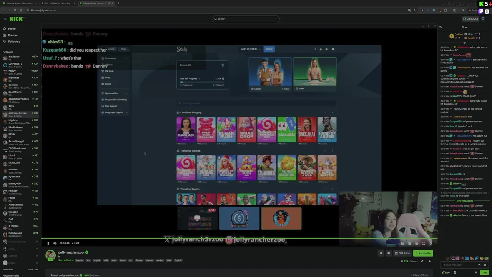Open Moxie channel in Following list

[x=21, y=135]
